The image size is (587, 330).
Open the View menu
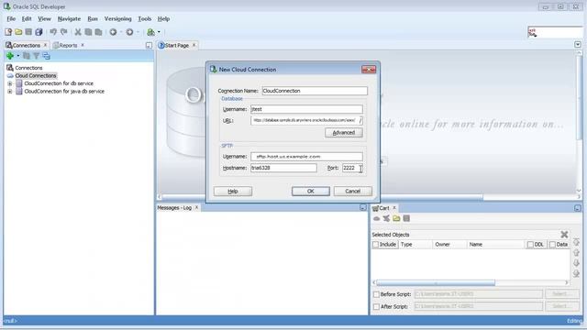[44, 18]
